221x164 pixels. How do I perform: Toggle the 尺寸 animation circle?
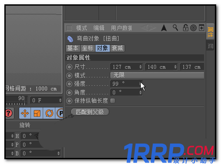point(69,67)
